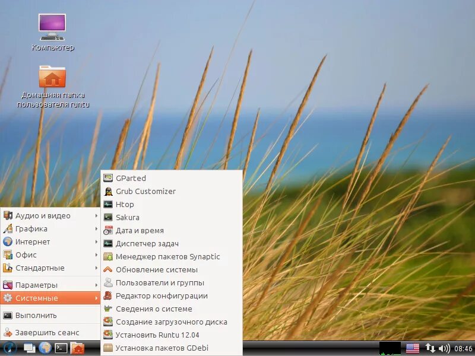
Task: Click the Установить Runtu 12.04 icon
Action: pyautogui.click(x=108, y=335)
